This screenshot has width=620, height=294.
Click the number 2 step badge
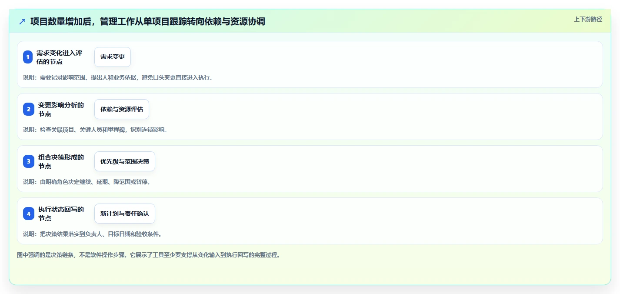coord(28,109)
